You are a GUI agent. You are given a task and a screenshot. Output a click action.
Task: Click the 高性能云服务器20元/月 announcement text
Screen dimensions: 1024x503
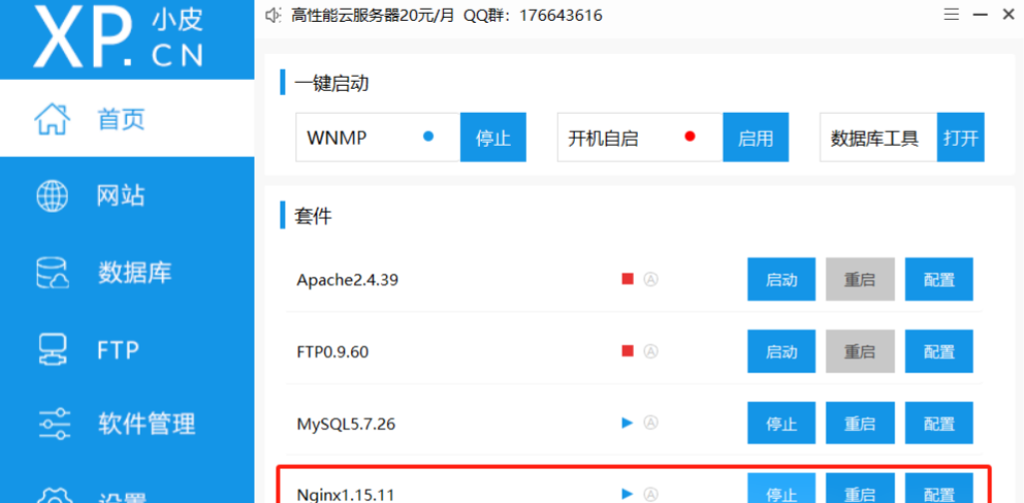click(372, 15)
